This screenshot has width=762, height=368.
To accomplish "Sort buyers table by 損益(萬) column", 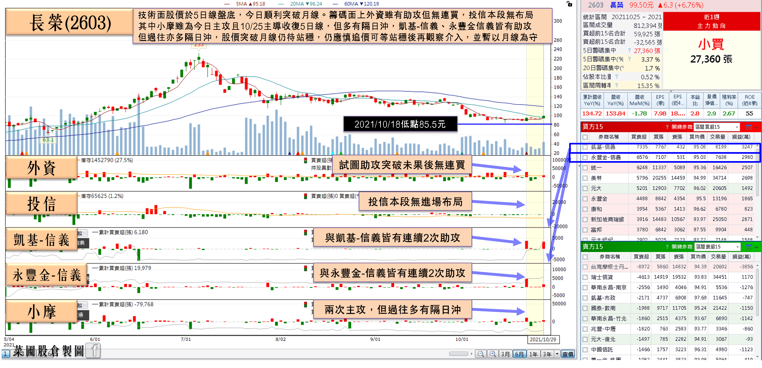I will [741, 137].
